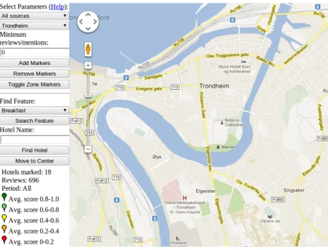Click the red 0-0.2 legend marker
Image resolution: width=328 pixels, height=250 pixels.
(4, 240)
